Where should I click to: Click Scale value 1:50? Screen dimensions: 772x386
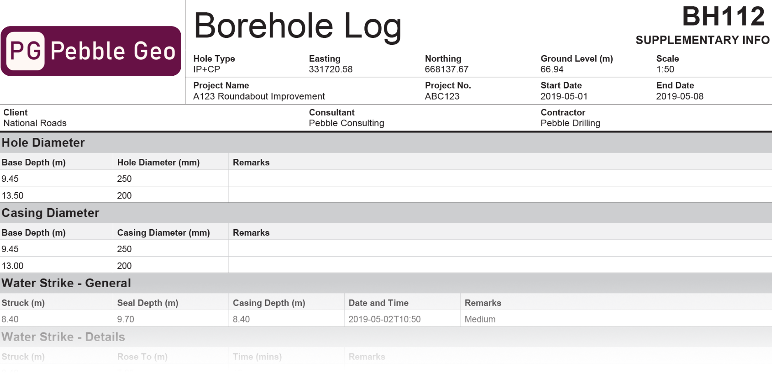665,70
